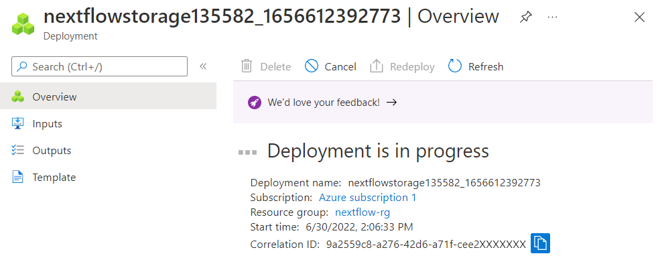Click the start time 6/30/2022, 2:06:33 PM
Viewport: 656px width, 262px height.
(359, 227)
